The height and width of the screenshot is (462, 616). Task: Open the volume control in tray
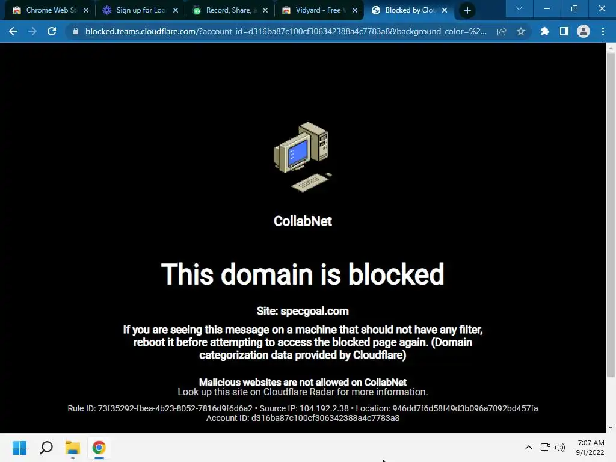click(560, 448)
